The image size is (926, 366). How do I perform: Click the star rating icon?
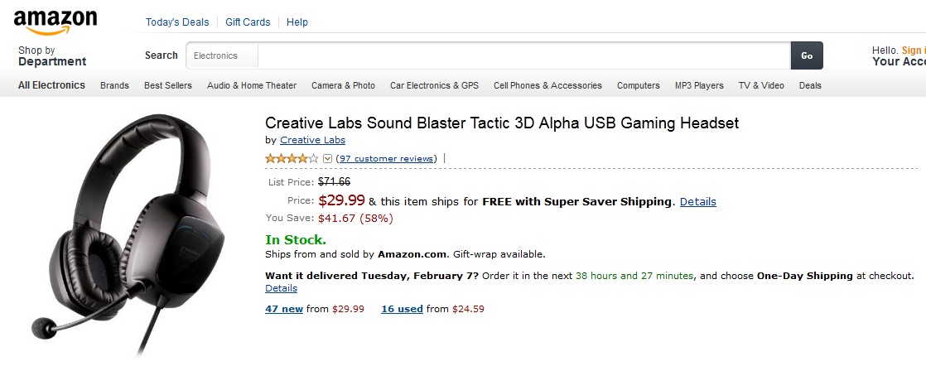coord(291,158)
